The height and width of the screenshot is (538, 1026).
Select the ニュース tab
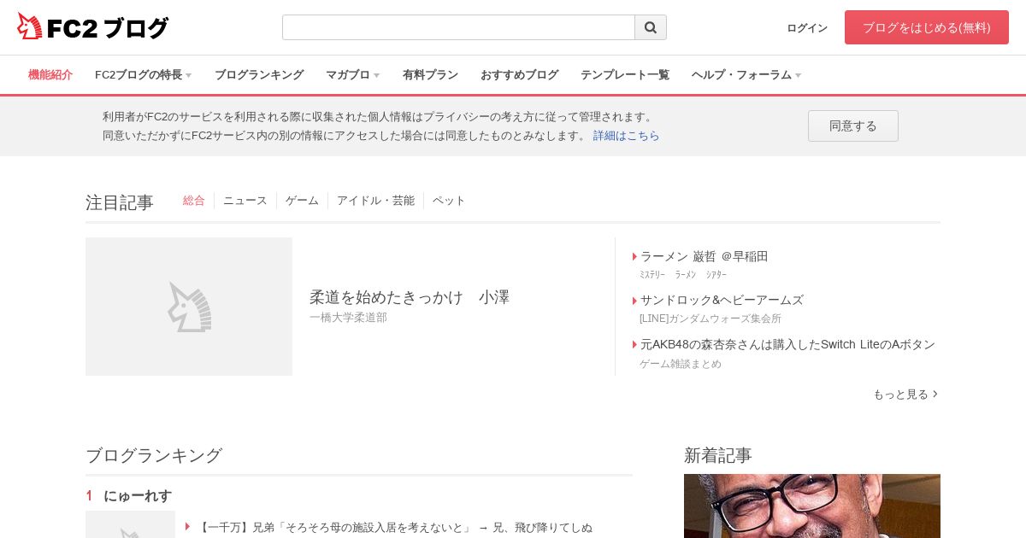click(x=245, y=200)
